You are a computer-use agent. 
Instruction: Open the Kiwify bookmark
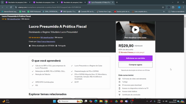[x=23, y=12]
